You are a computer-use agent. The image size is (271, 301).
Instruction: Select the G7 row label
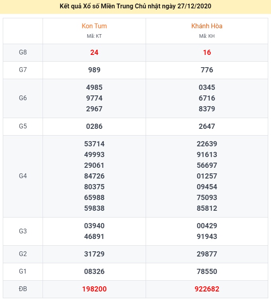click(x=23, y=70)
